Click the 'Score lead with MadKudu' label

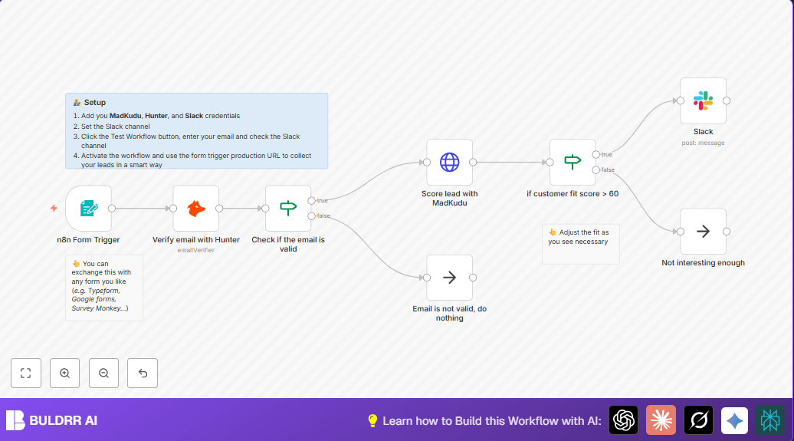[x=450, y=198]
